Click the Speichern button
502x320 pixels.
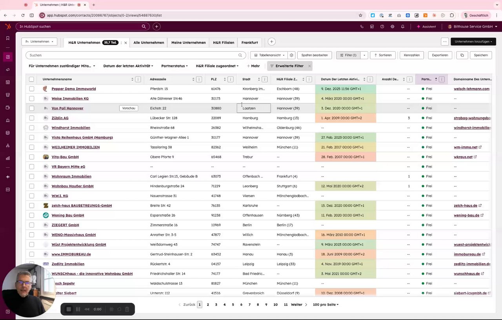(x=481, y=55)
